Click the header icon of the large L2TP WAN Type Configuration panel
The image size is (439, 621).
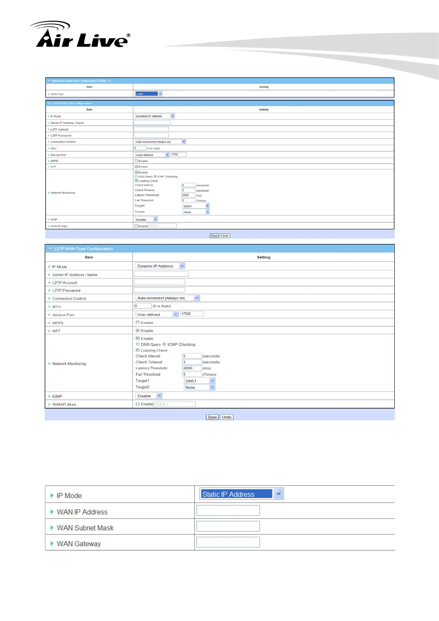pos(50,249)
